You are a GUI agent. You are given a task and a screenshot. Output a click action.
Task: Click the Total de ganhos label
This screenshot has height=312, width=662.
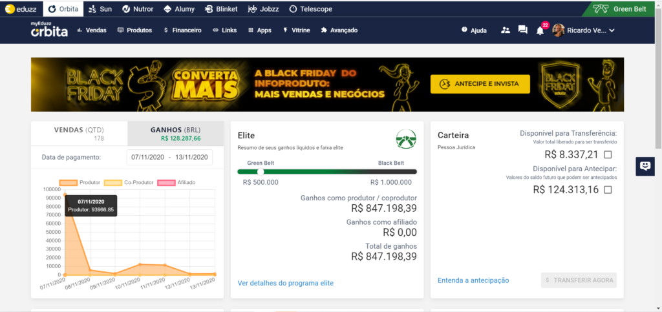(x=391, y=246)
